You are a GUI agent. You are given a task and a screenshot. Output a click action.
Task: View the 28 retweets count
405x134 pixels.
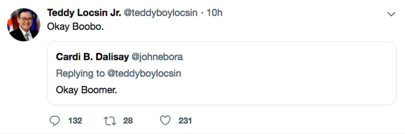click(128, 121)
